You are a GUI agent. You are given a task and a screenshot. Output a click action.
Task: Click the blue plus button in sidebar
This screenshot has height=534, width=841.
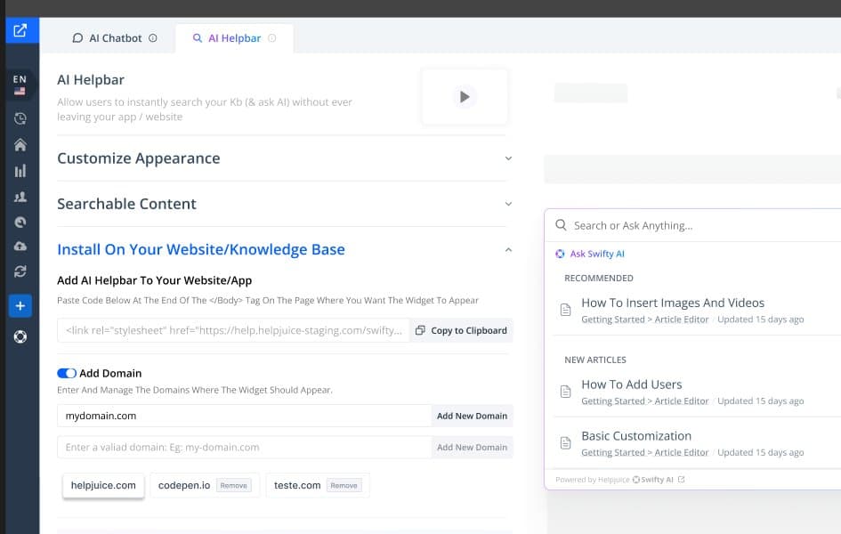coord(20,305)
